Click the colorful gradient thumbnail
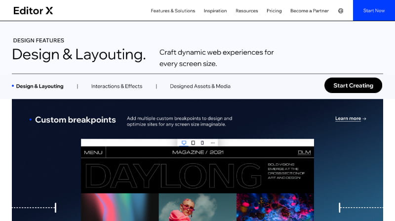Image resolution: width=395 pixels, height=221 pixels. (x=119, y=207)
